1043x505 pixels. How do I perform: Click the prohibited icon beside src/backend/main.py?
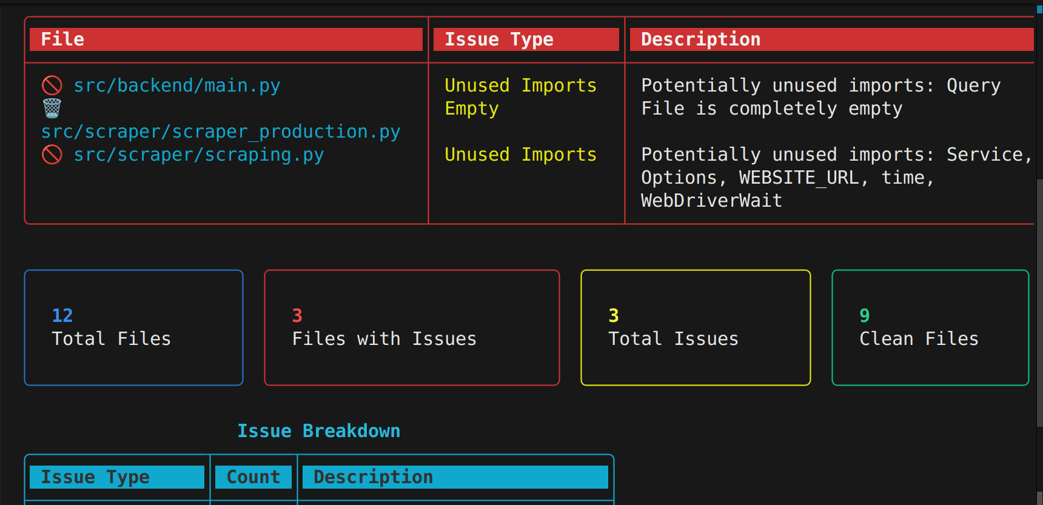pos(52,85)
